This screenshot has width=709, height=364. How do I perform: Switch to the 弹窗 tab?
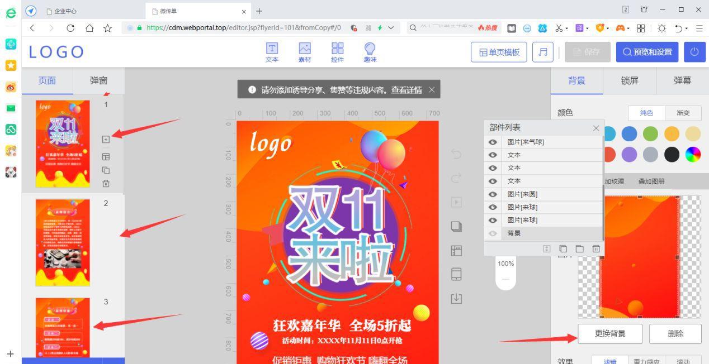(99, 81)
